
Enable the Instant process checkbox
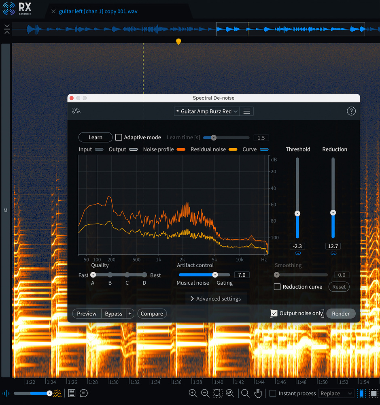[273, 393]
